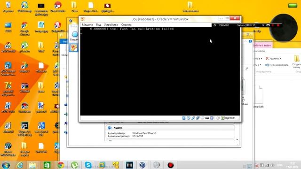Screen dimensions: 301x169
Task: Click the Bandicam recording timer label
Action: [246, 25]
